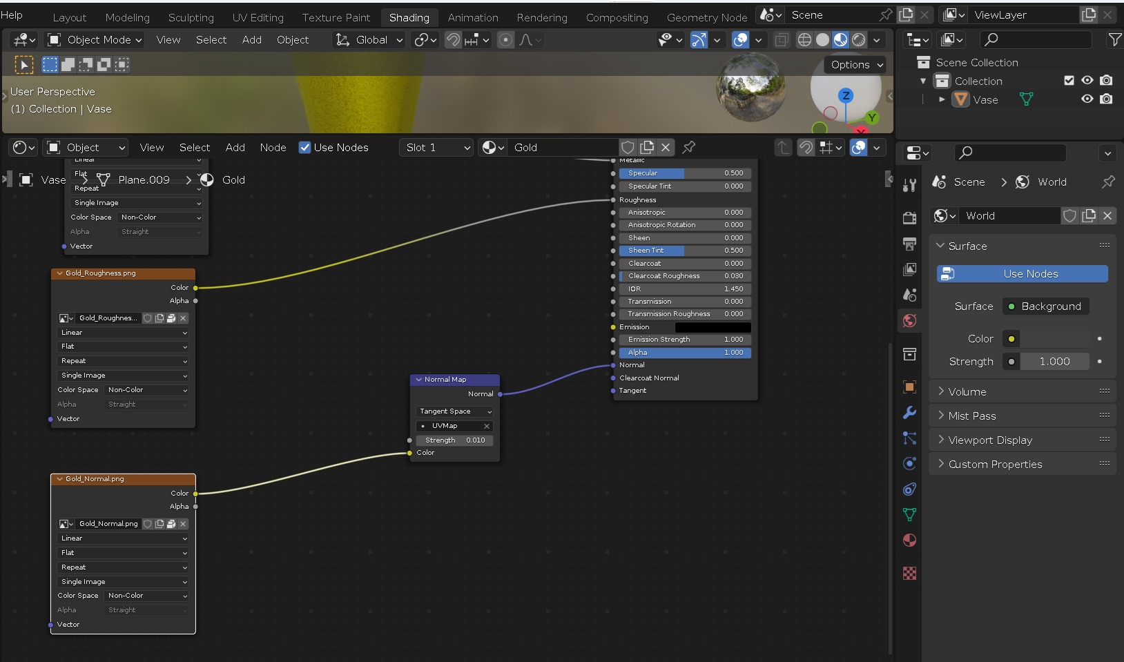
Task: Switch to the UV Editing workspace tab
Action: pos(258,17)
